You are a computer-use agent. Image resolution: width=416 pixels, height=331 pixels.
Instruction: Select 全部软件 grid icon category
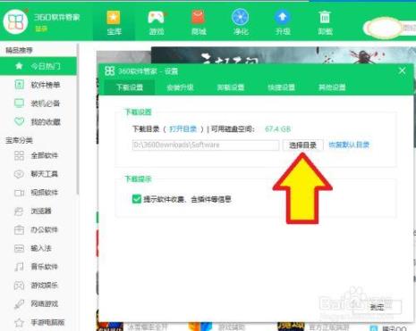(19, 155)
